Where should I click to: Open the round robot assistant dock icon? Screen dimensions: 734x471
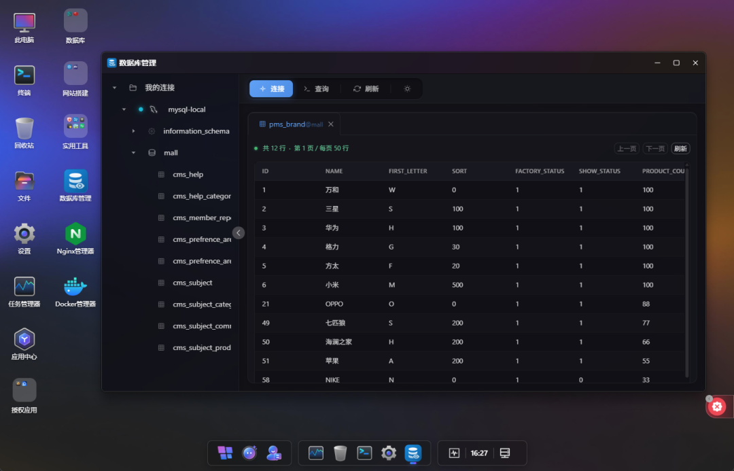[x=249, y=453]
